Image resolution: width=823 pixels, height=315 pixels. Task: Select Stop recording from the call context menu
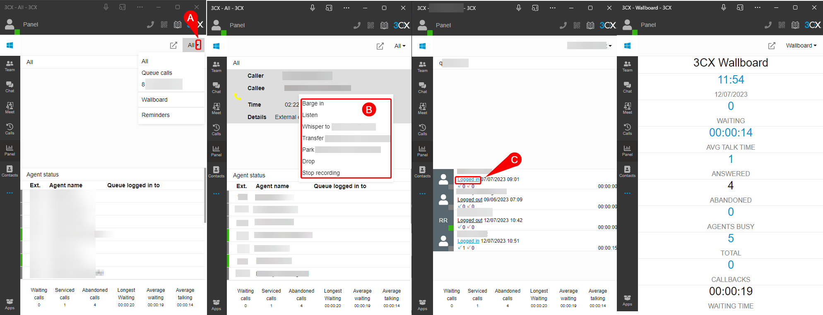[x=321, y=173]
